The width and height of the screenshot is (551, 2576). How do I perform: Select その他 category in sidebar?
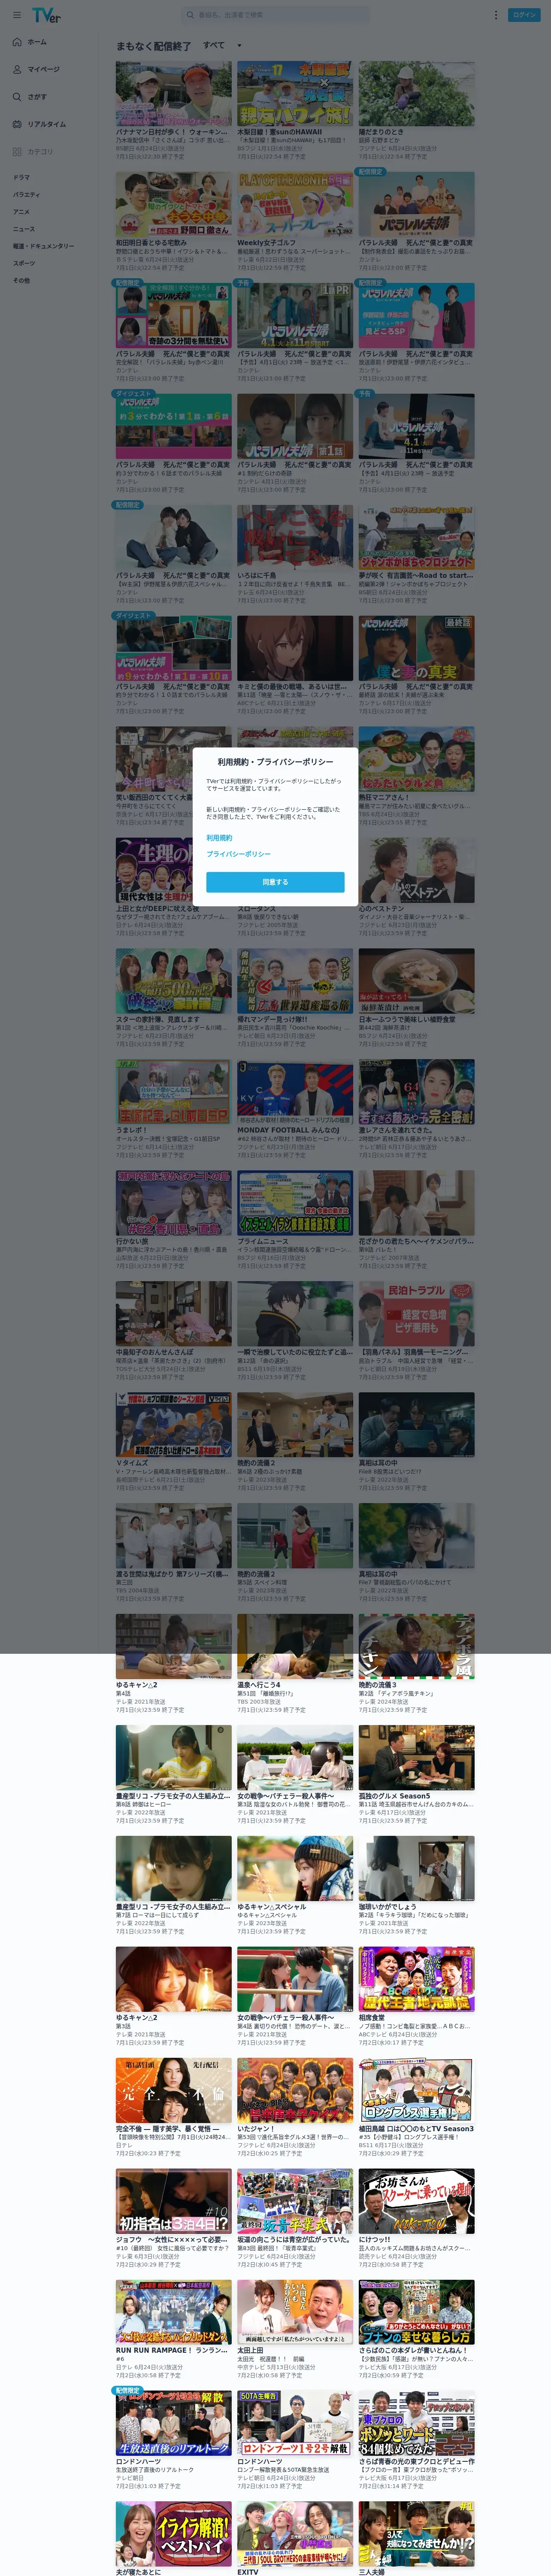click(21, 280)
